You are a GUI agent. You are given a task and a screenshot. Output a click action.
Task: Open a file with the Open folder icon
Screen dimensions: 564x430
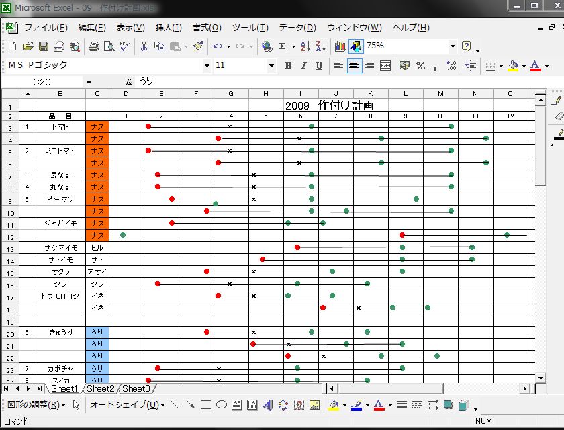[x=28, y=46]
